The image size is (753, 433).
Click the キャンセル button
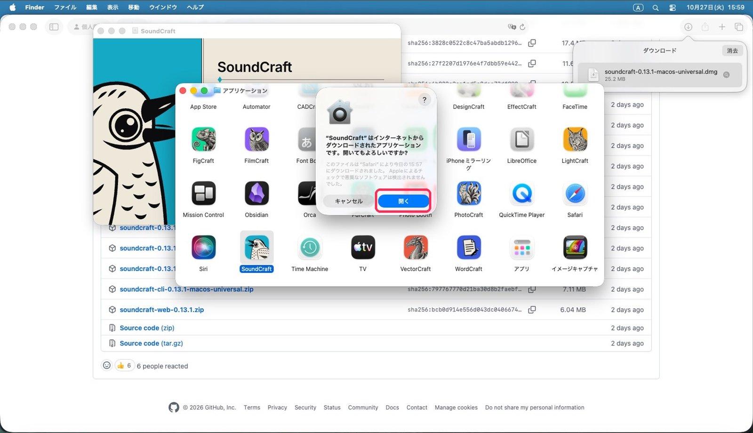[349, 201]
